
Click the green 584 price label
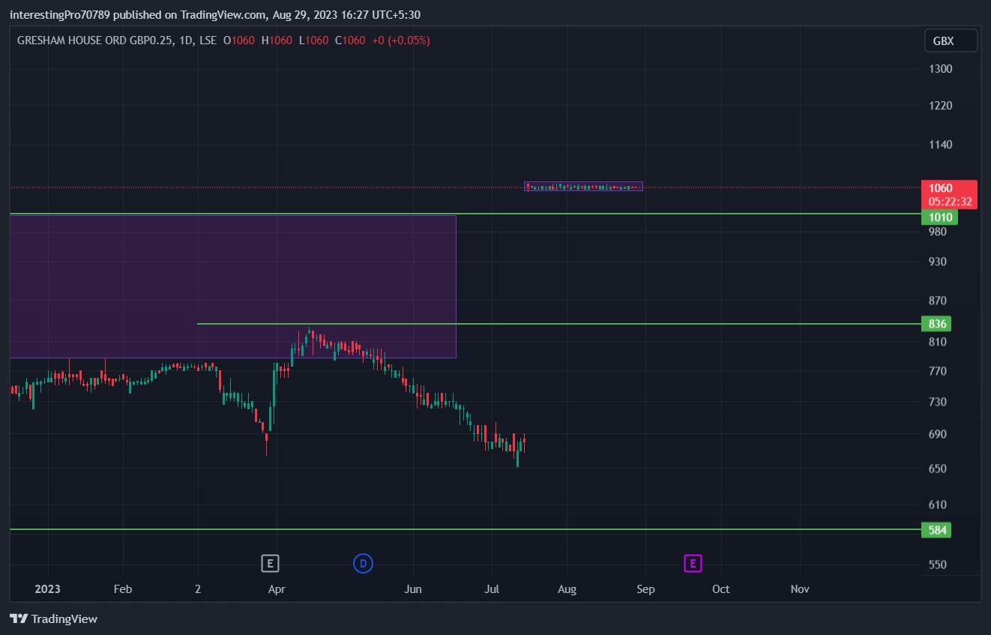coord(938,530)
